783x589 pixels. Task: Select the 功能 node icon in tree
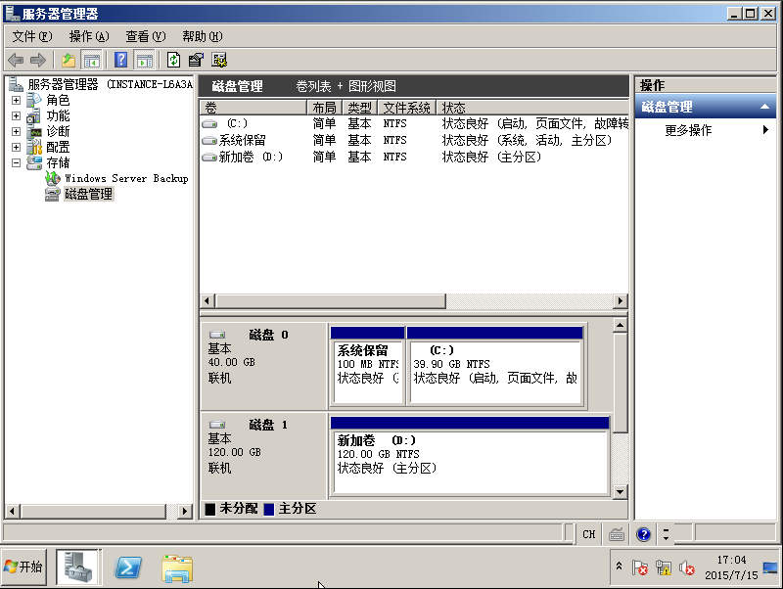(34, 116)
